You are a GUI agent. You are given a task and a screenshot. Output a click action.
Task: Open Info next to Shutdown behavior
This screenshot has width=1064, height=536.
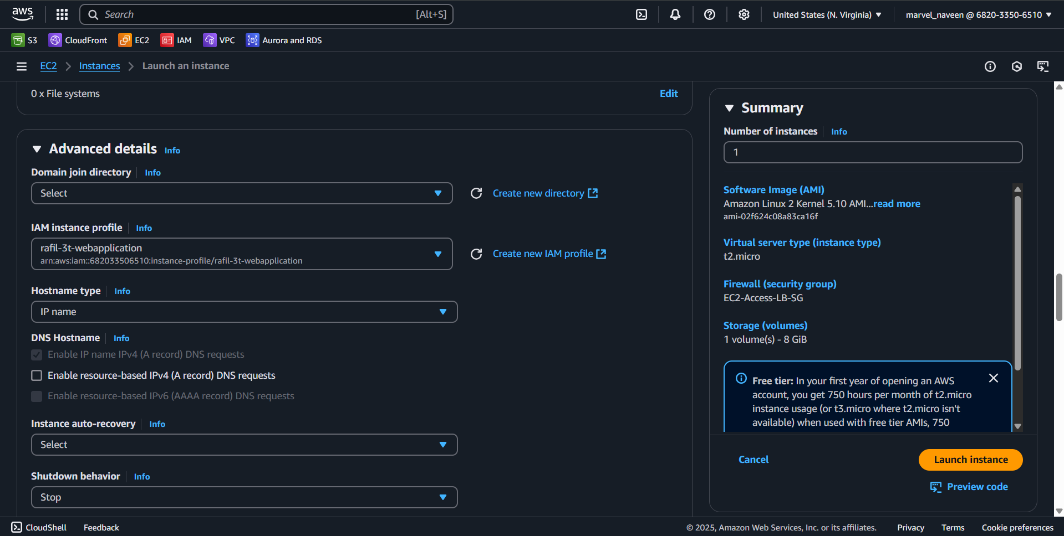click(142, 477)
